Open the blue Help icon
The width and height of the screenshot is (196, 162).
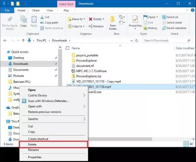point(193,10)
